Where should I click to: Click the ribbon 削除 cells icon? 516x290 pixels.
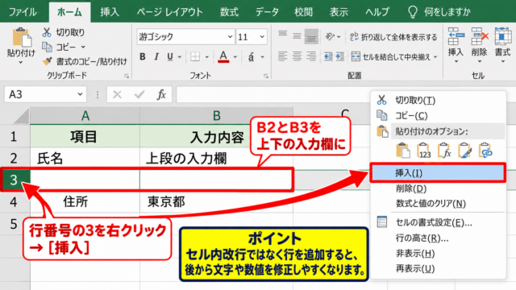(479, 36)
